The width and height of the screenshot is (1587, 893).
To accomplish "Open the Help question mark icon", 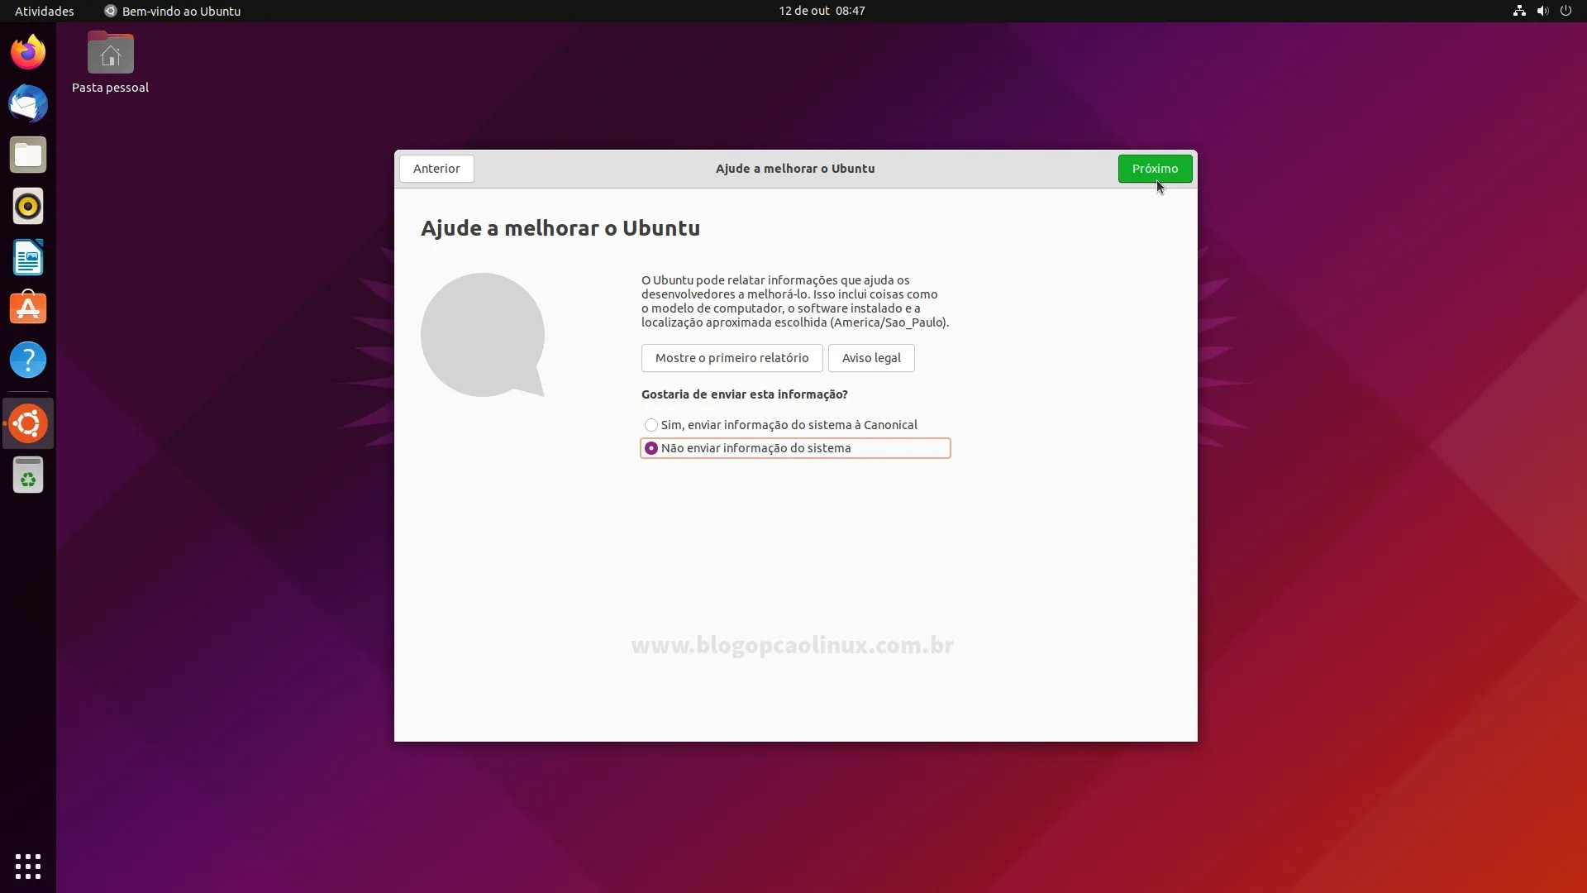I will (x=28, y=360).
